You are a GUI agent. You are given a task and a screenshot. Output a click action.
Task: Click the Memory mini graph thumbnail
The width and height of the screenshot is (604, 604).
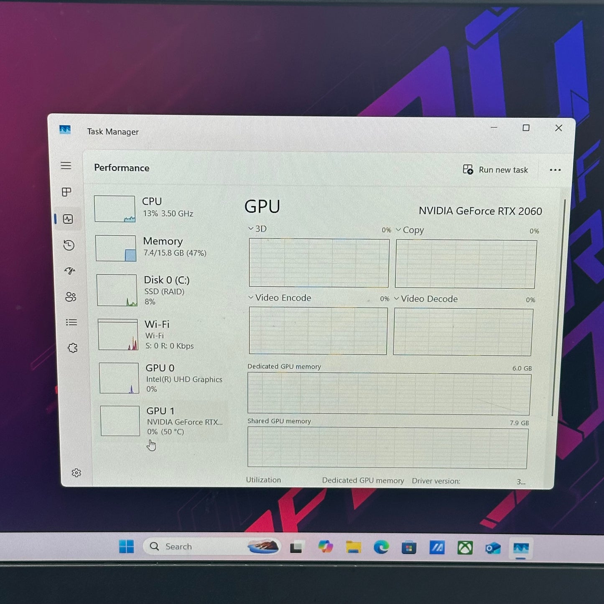[116, 248]
